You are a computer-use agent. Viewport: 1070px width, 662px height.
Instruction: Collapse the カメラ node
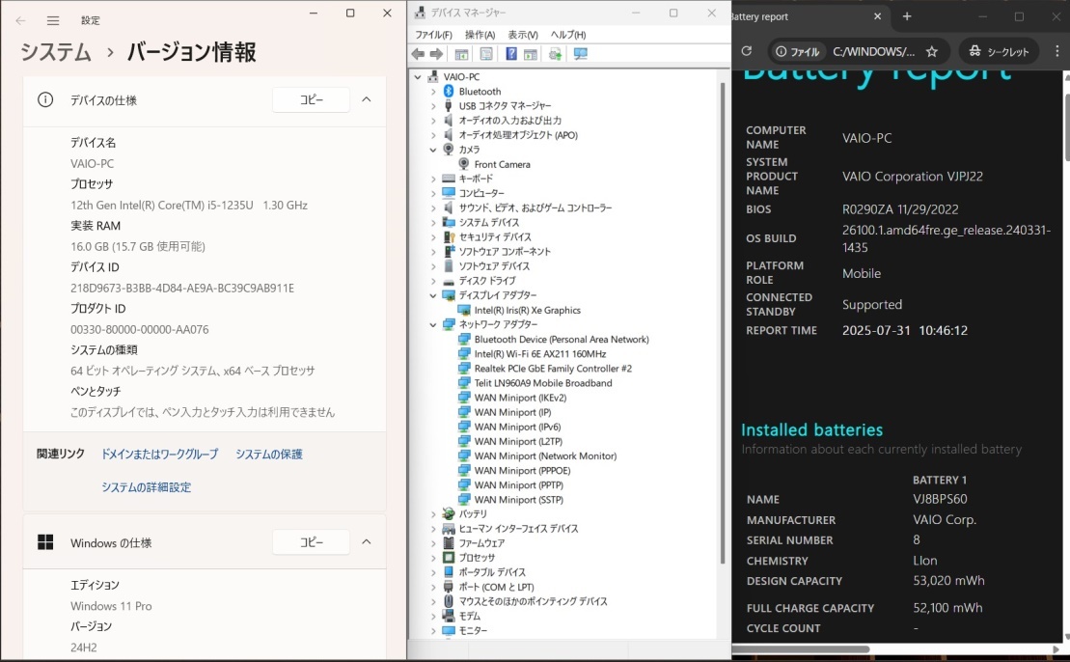click(x=433, y=150)
